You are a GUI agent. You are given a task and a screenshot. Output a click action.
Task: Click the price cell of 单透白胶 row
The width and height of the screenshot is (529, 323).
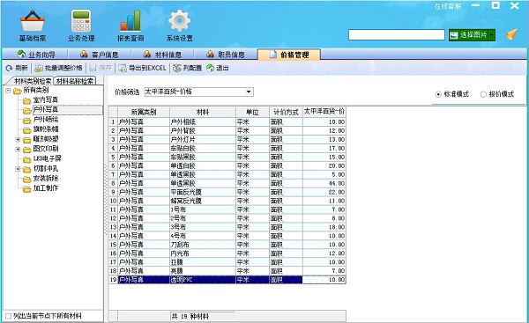point(324,165)
